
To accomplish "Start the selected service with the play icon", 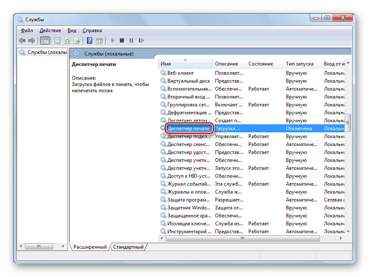I will pyautogui.click(x=112, y=40).
